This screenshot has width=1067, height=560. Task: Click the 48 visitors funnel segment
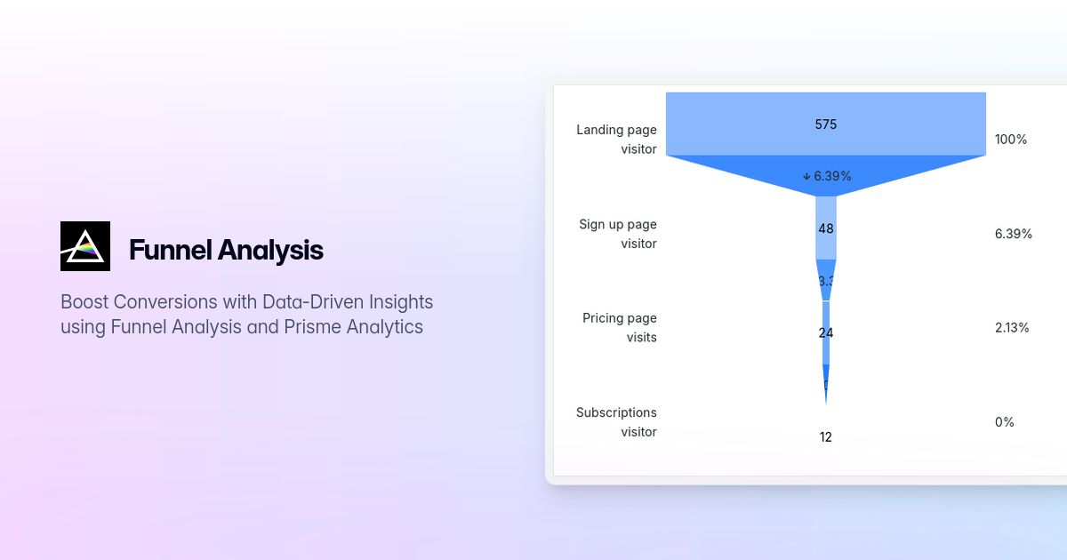(x=826, y=228)
